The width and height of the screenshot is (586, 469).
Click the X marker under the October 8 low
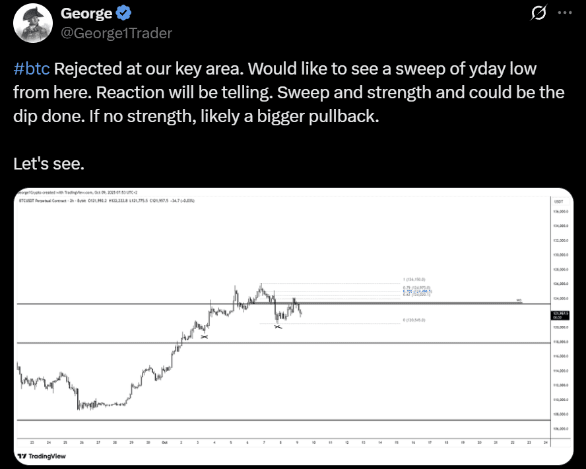coord(278,327)
